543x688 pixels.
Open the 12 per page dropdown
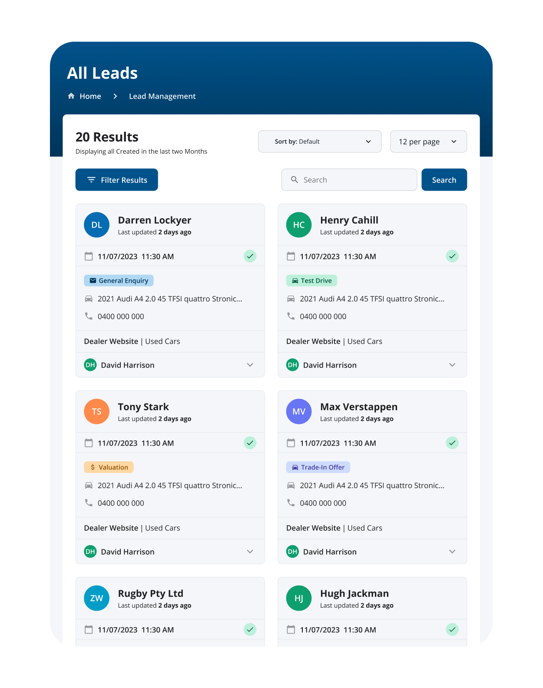pyautogui.click(x=428, y=142)
